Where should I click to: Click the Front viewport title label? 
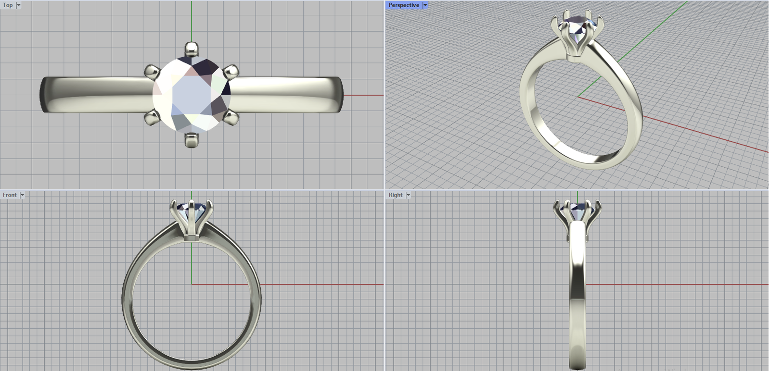click(9, 195)
